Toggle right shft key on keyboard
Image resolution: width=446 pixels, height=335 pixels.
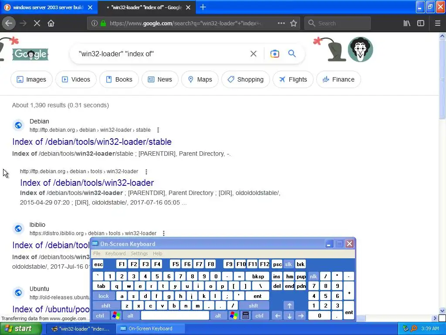point(253,306)
